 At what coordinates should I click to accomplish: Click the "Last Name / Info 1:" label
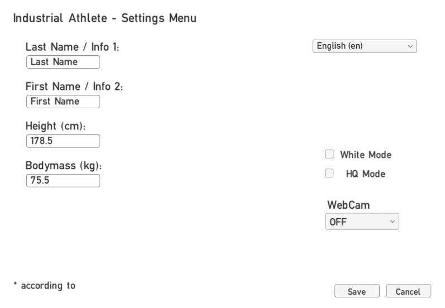(x=73, y=48)
